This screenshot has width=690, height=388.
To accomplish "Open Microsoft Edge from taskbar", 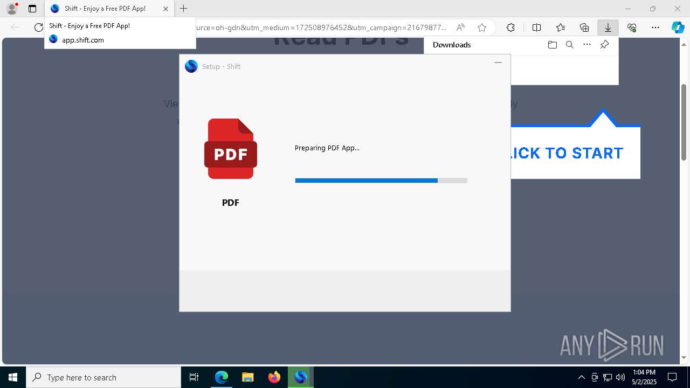I will pyautogui.click(x=222, y=377).
